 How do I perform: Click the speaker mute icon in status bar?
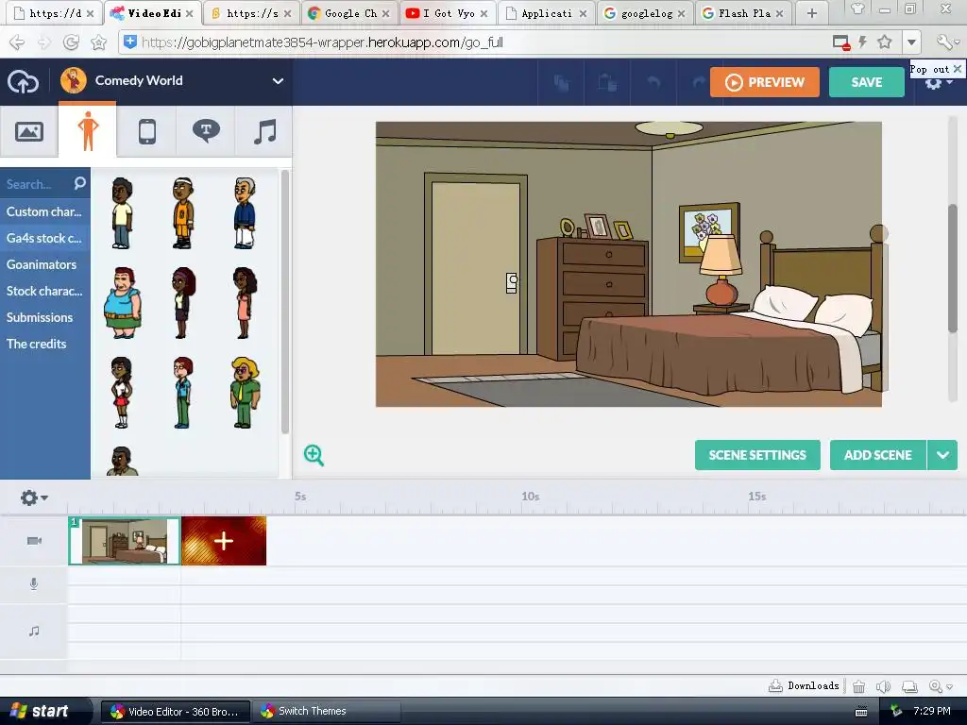point(884,686)
